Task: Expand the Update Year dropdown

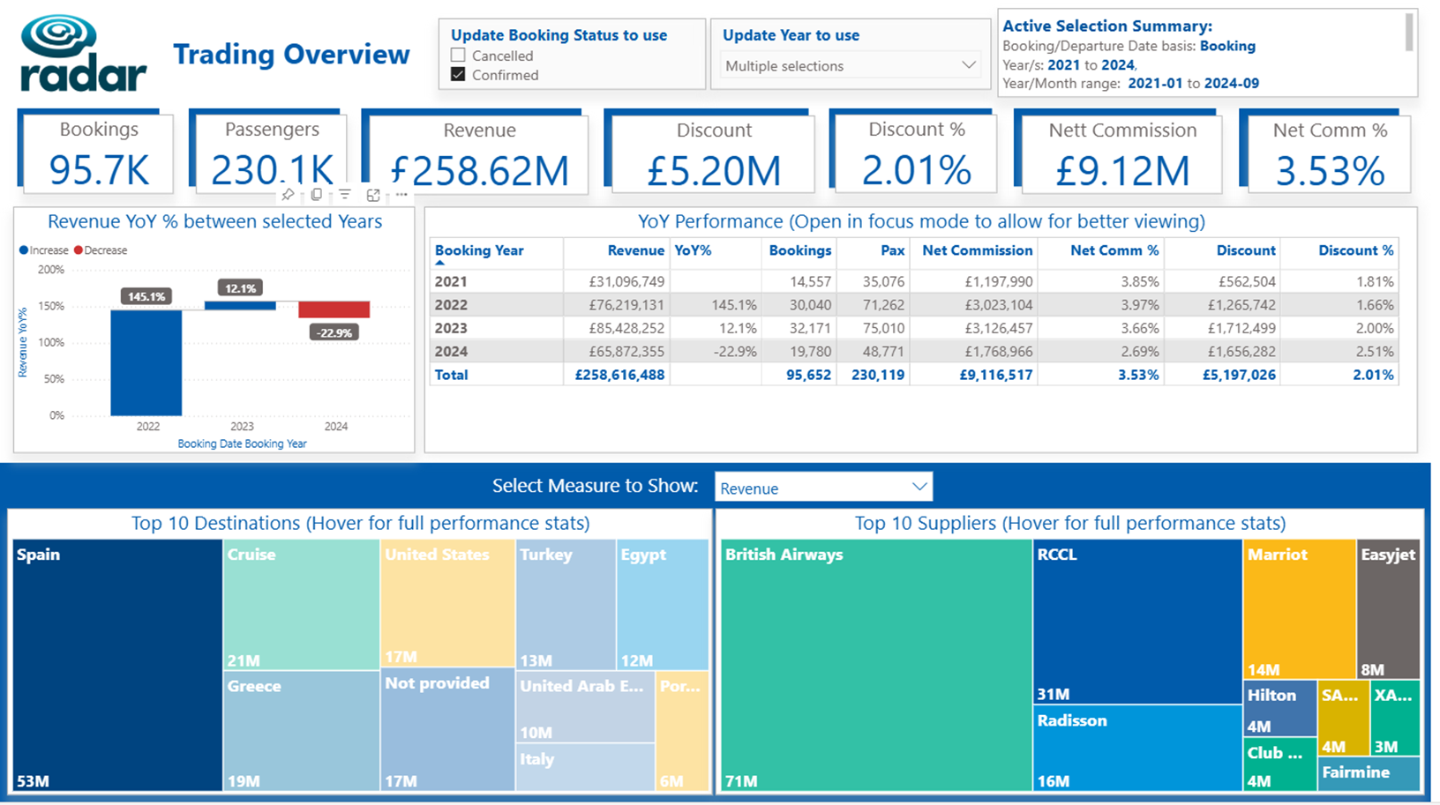Action: 968,65
